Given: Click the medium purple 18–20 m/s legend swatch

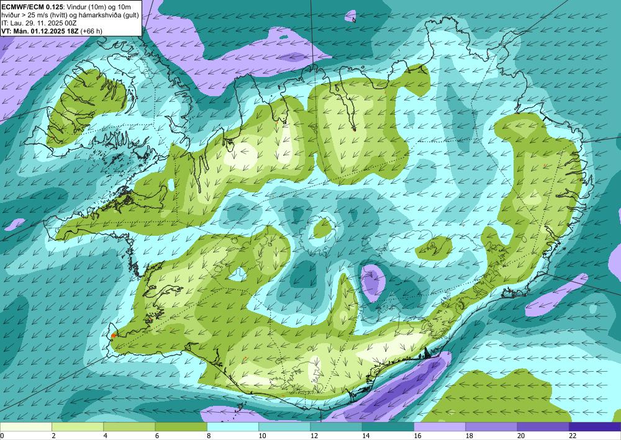Looking at the screenshot, I should tap(491, 427).
